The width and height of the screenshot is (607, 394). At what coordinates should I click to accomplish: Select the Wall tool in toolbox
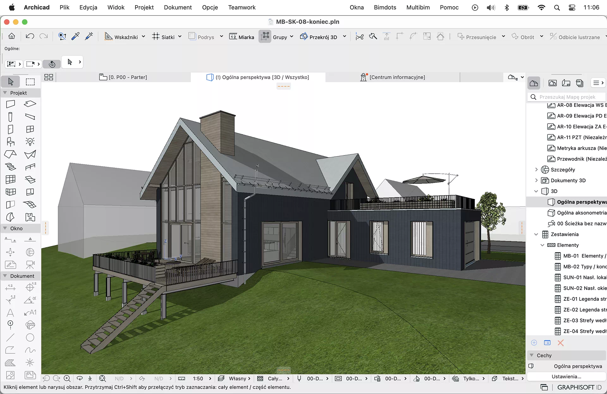click(x=10, y=104)
